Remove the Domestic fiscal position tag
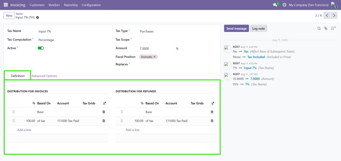 pos(155,57)
